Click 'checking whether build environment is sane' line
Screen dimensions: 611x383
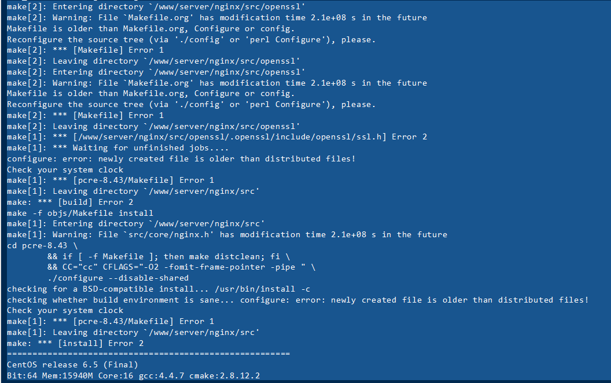pos(298,300)
